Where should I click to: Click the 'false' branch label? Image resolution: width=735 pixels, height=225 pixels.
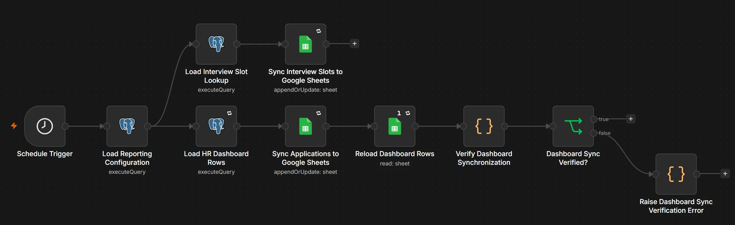[x=605, y=133]
